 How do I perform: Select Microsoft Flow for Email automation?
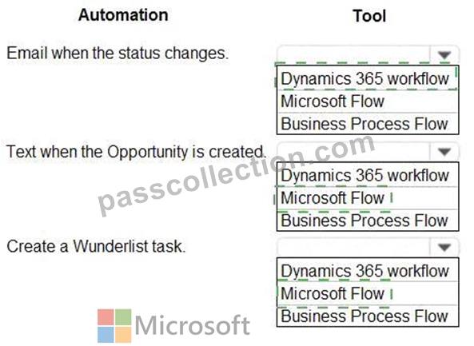[x=367, y=101]
